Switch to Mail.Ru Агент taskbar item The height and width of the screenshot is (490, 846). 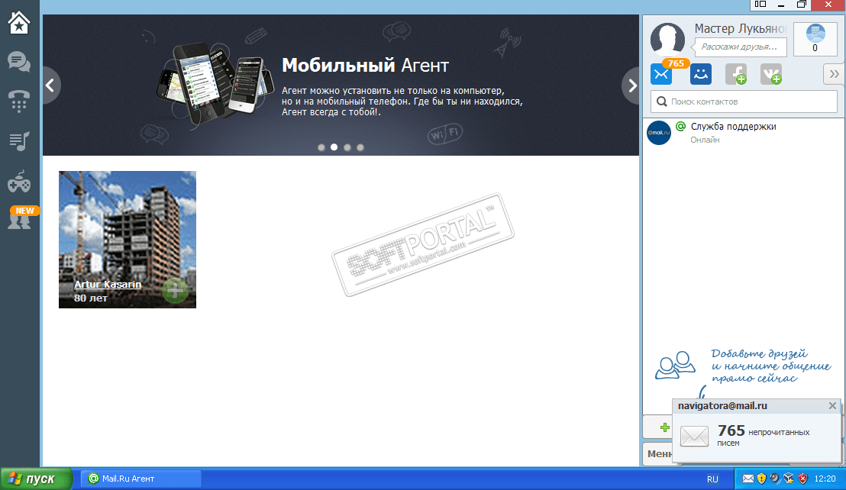click(x=141, y=479)
